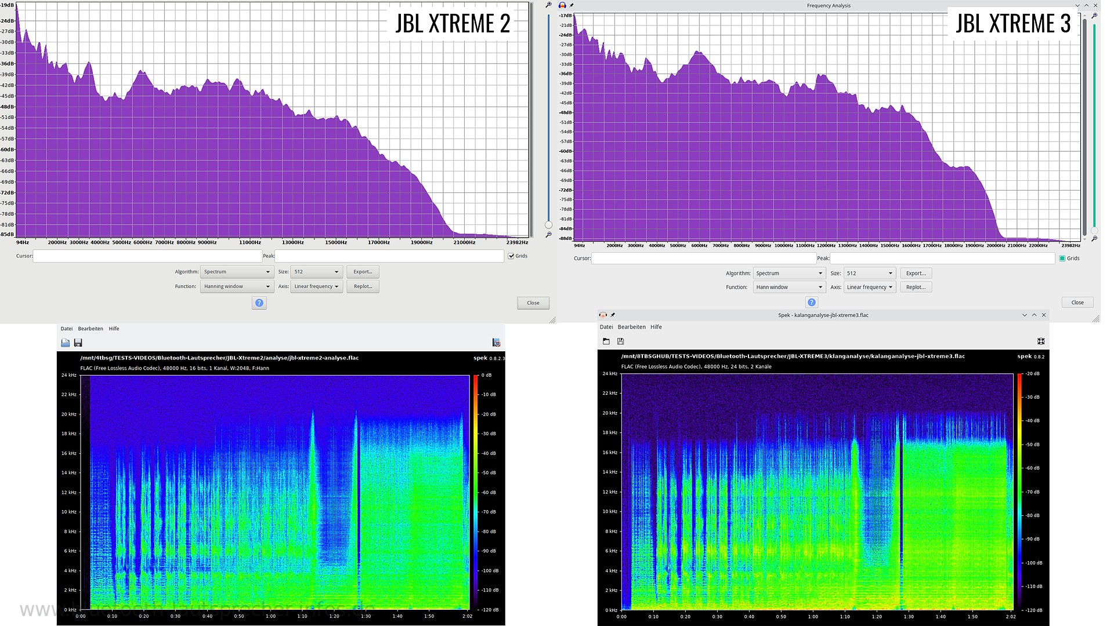Open a file in the xtreme3.flac Spek window
The image size is (1114, 626).
[x=606, y=341]
